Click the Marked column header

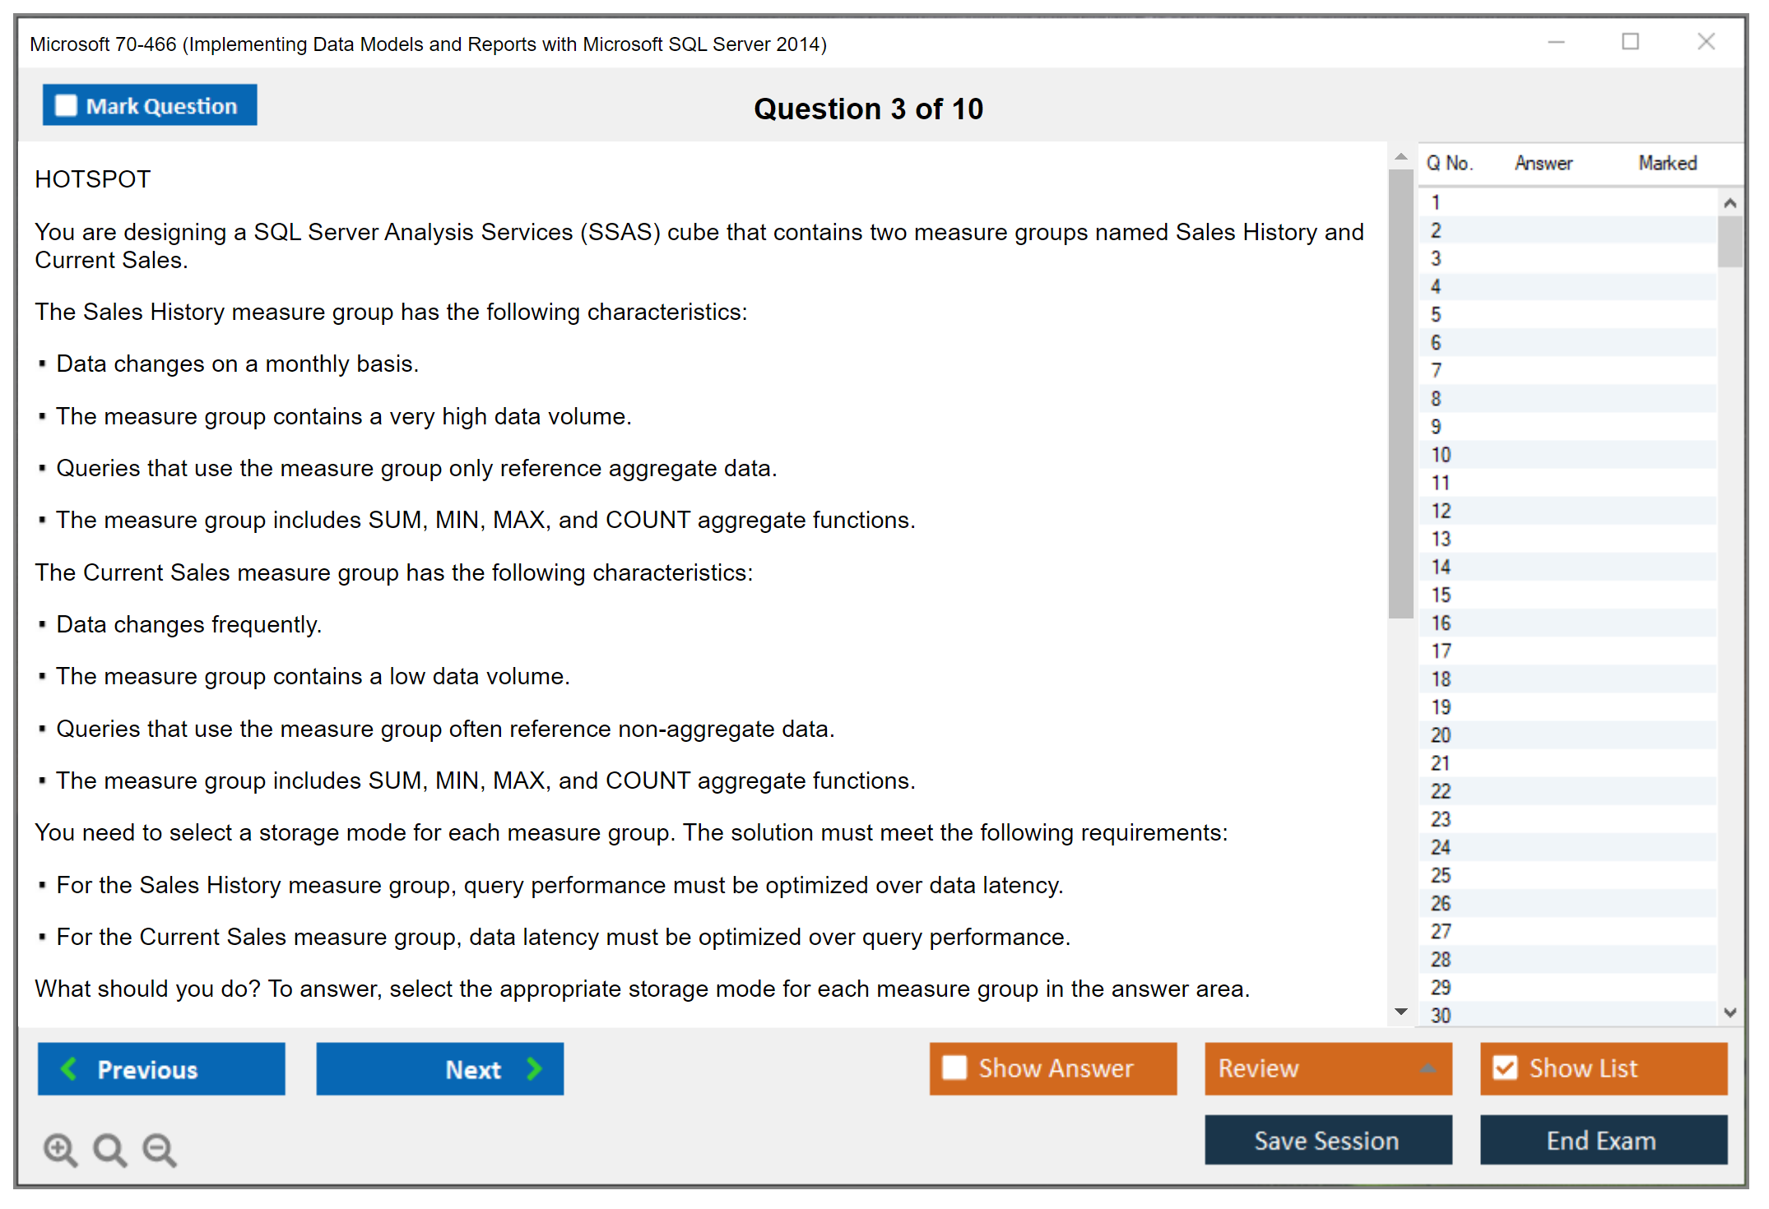click(1667, 163)
